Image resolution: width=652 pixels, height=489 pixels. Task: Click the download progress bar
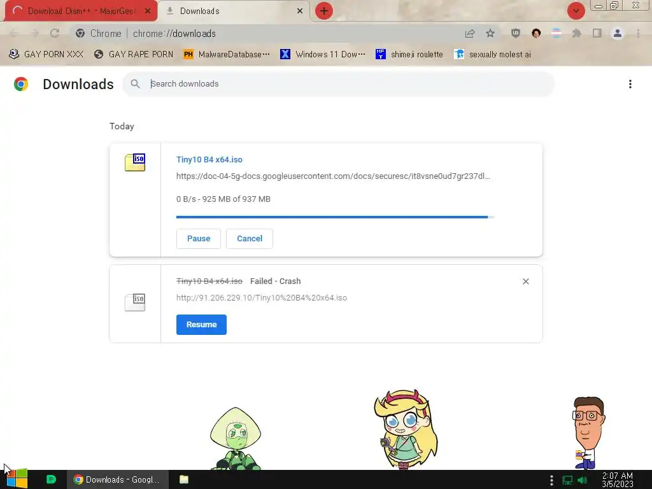[x=335, y=217]
